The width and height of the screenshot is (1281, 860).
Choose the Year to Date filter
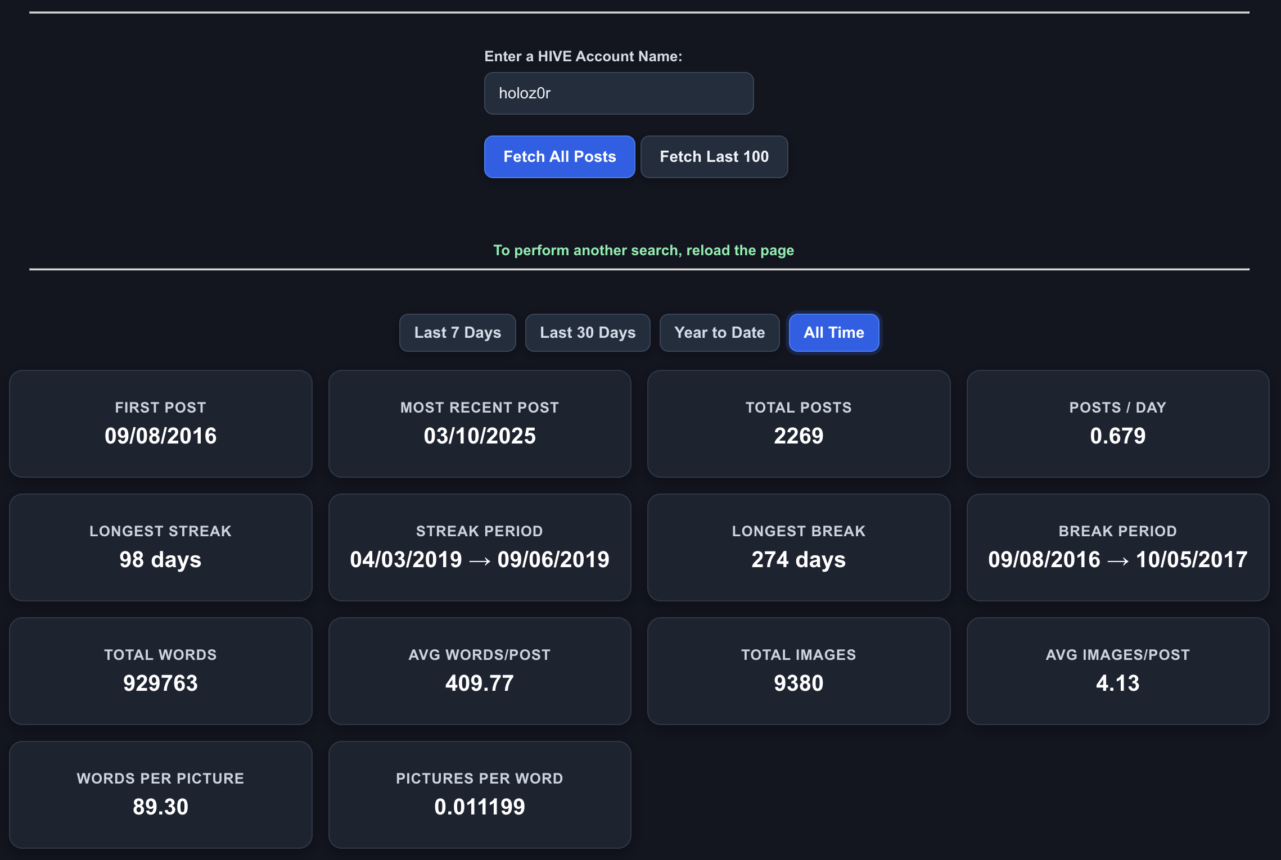coord(719,333)
